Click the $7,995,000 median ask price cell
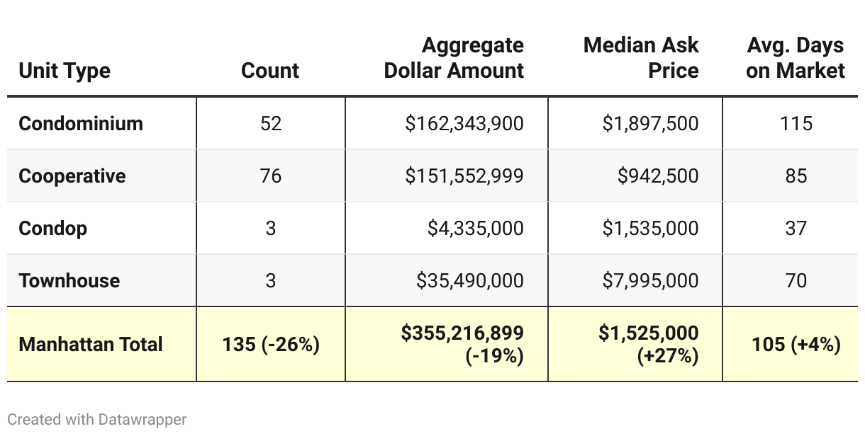 pyautogui.click(x=650, y=280)
